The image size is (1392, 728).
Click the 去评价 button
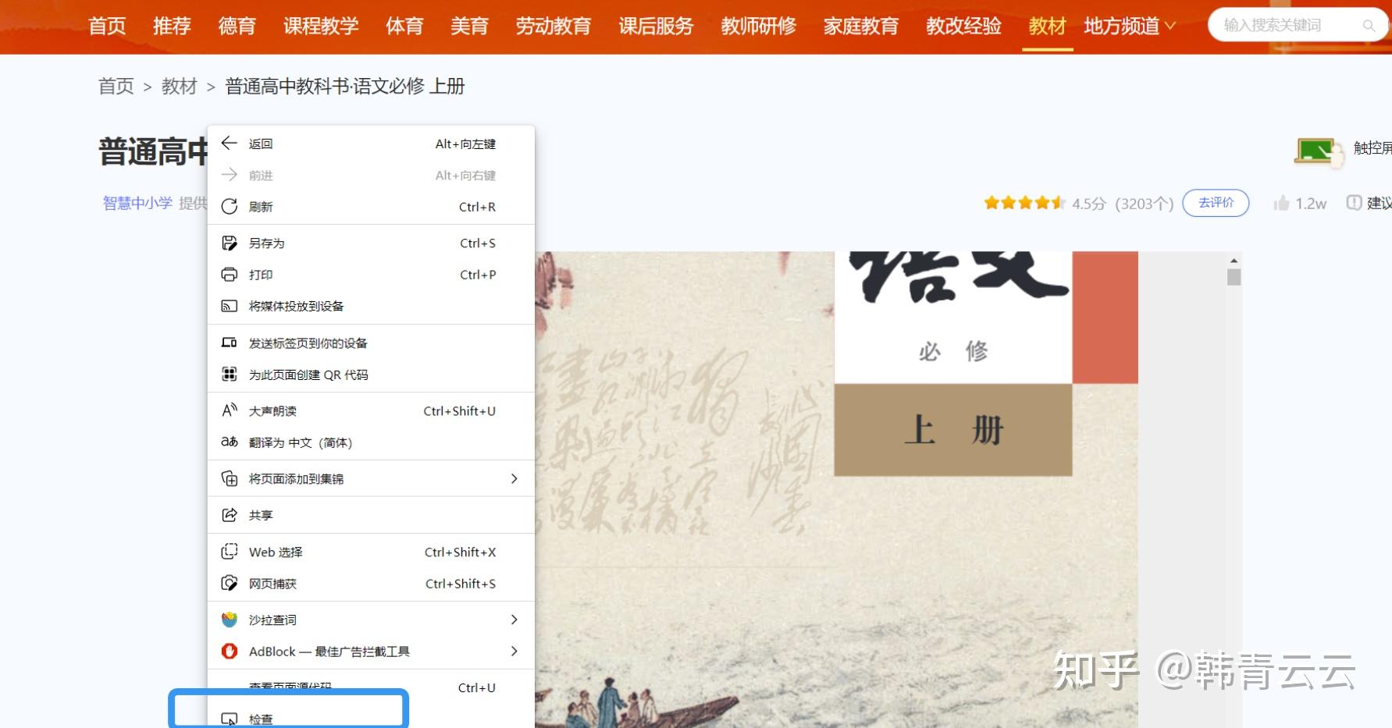pyautogui.click(x=1216, y=203)
